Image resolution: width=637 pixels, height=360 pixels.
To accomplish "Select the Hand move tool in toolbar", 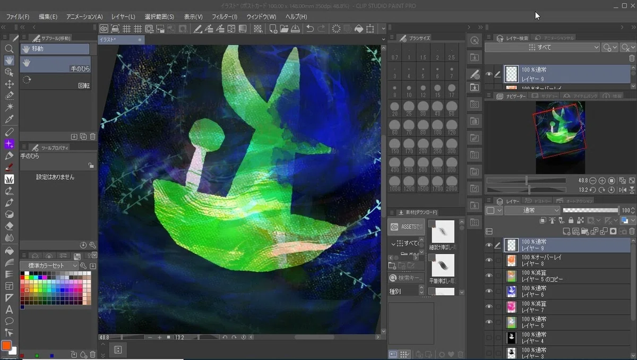I will (9, 60).
